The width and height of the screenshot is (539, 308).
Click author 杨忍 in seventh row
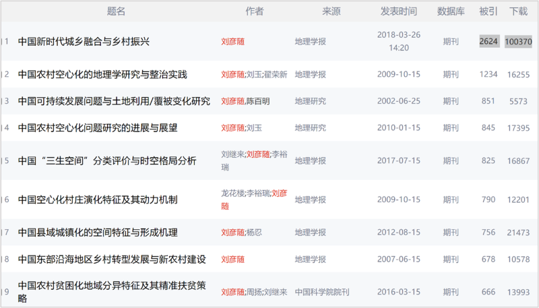[254, 233]
